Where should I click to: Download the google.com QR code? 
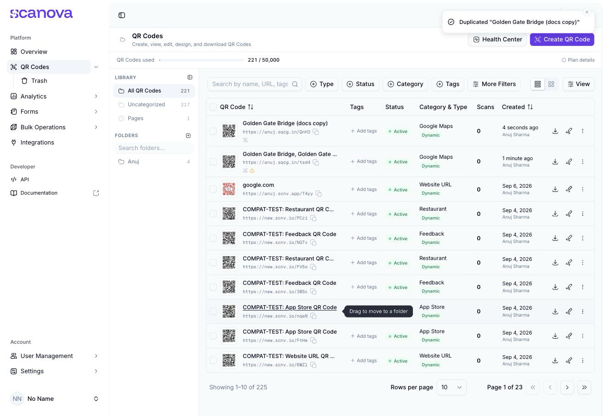[555, 189]
